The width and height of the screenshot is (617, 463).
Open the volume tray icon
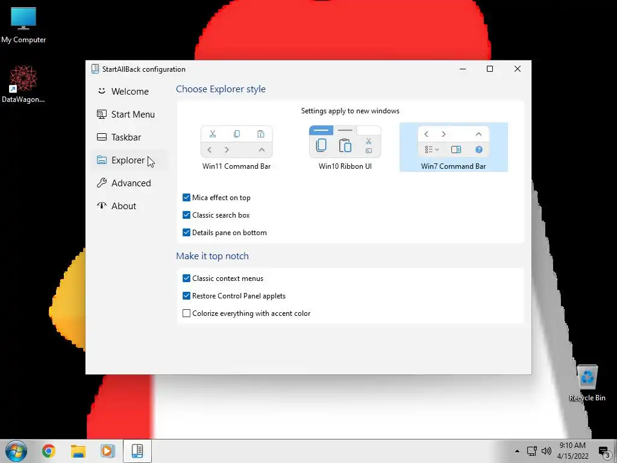[x=546, y=451]
